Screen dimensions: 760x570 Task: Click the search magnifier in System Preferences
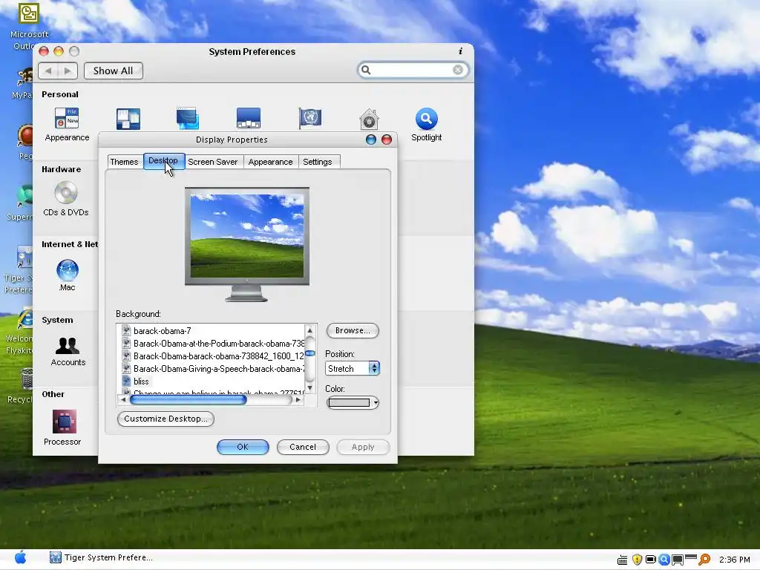(366, 71)
